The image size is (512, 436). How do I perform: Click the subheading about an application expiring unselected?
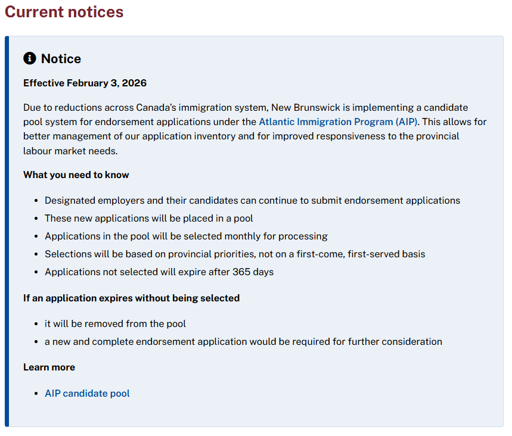[x=131, y=298]
